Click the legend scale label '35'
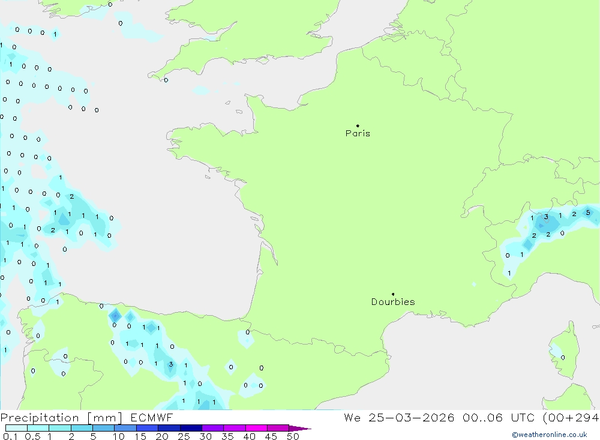The height and width of the screenshot is (440, 600). tap(227, 436)
